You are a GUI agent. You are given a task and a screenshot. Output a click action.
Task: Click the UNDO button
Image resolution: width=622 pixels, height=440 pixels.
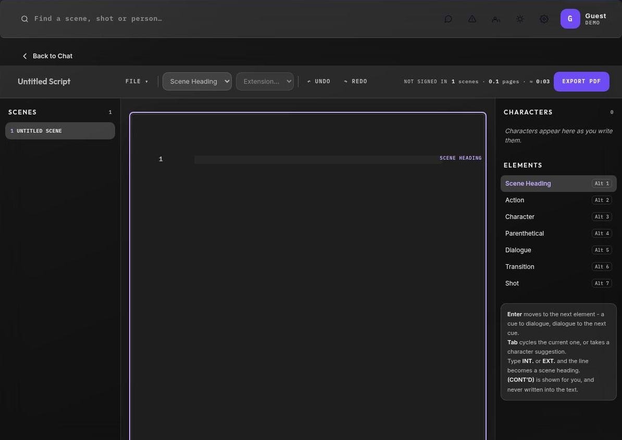(x=318, y=82)
